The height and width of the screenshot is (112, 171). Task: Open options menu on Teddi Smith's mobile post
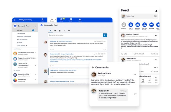[156, 60]
